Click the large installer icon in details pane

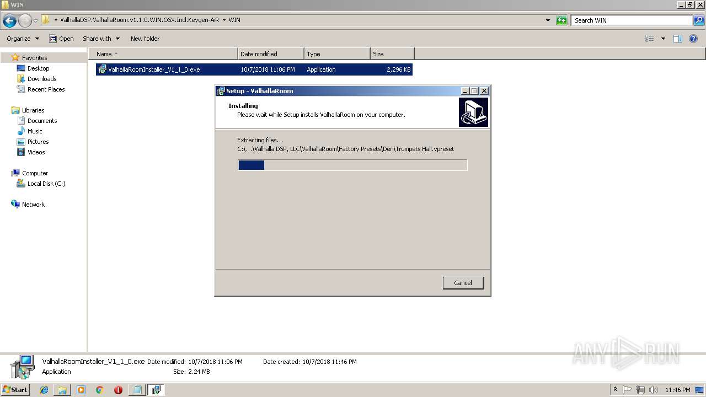23,367
